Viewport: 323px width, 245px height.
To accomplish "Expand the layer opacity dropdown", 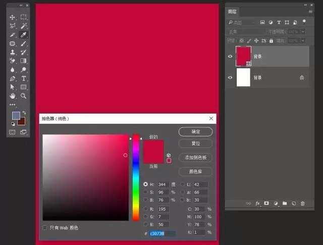I will click(x=303, y=31).
